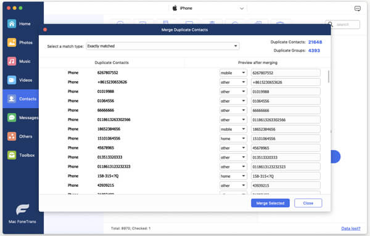Image resolution: width=370 pixels, height=236 pixels.
Task: Click the duplicate list vertical scrollbar
Action: (x=329, y=76)
